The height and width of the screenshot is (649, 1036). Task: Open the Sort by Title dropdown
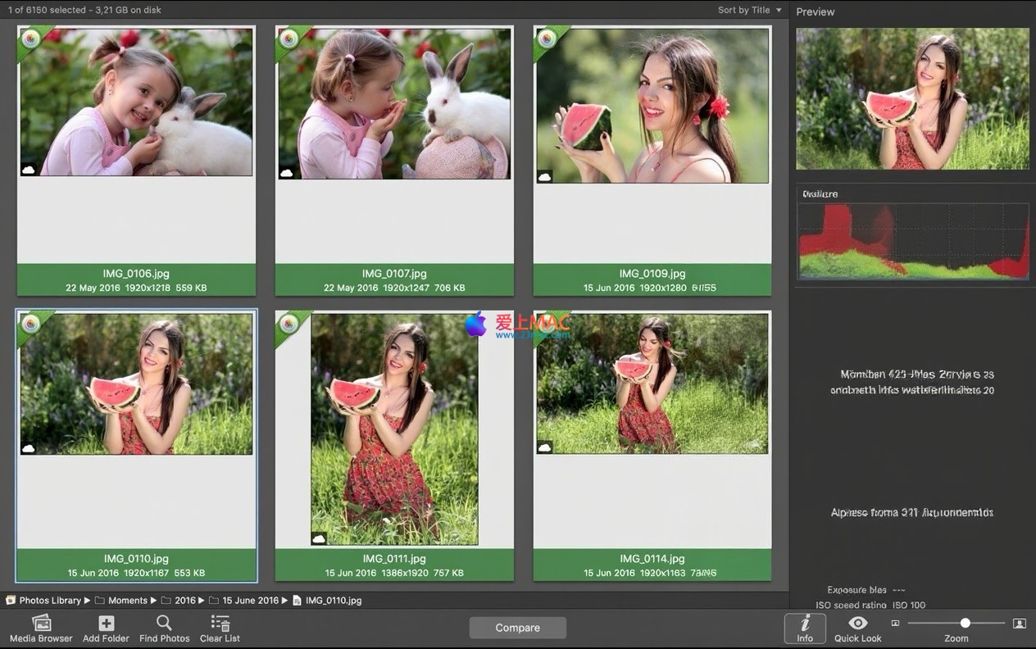[749, 10]
